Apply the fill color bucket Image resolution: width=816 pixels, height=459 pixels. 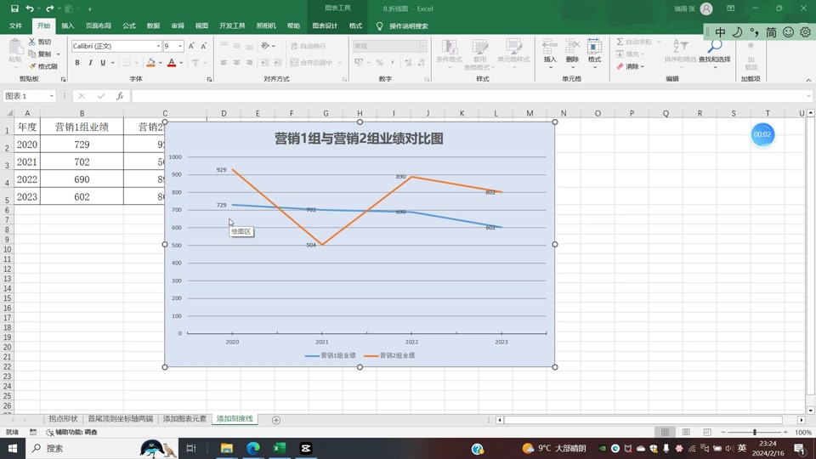click(x=151, y=62)
